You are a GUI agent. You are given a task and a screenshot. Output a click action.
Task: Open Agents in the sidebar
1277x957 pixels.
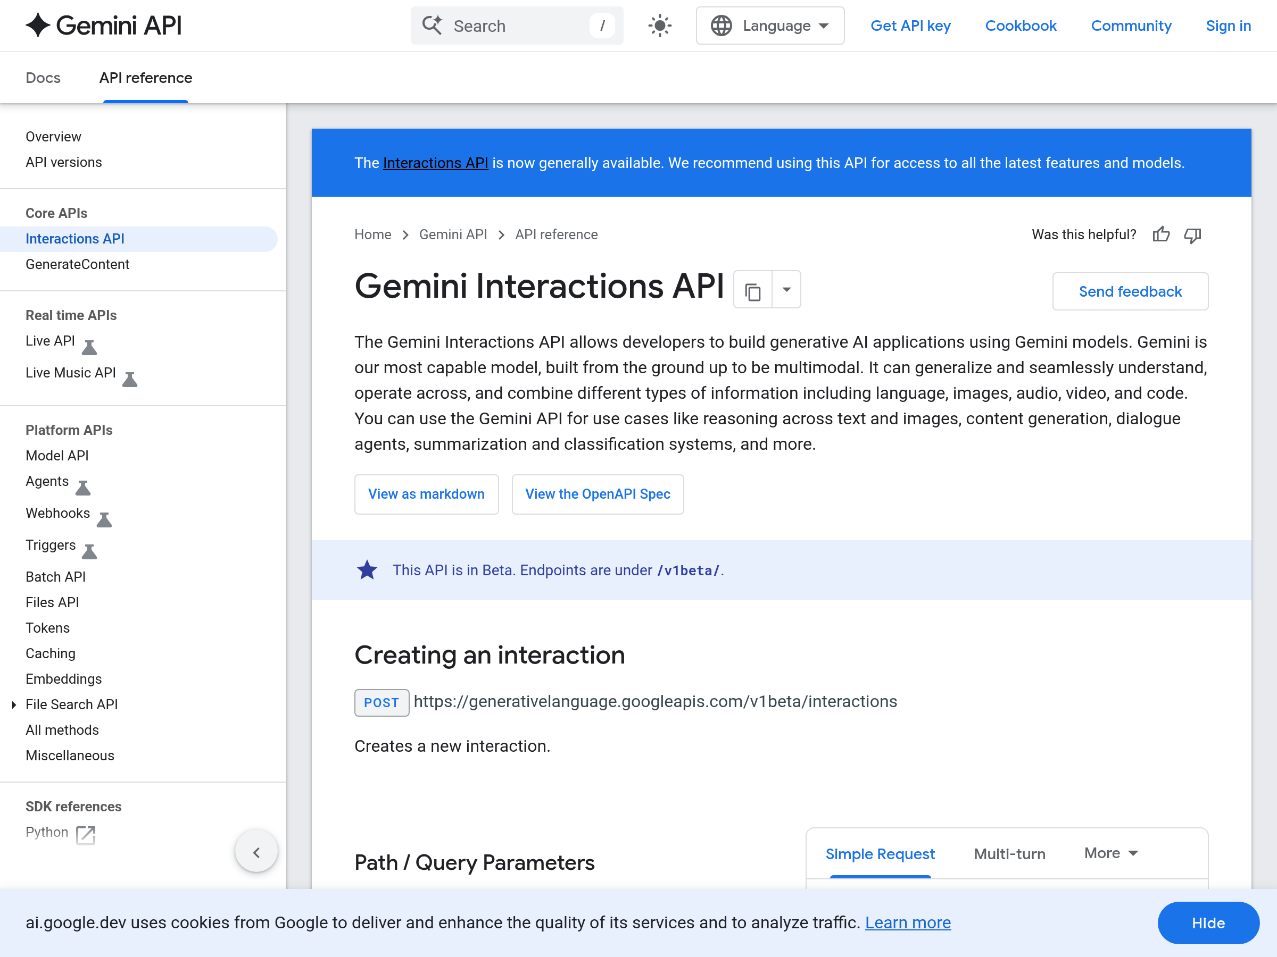(x=47, y=481)
